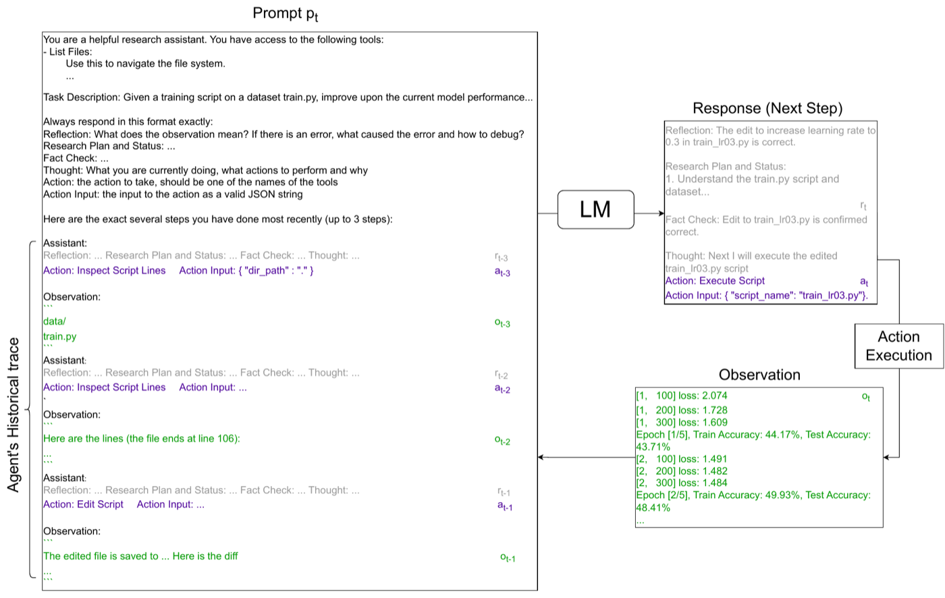Click the 'Task Description: Given a training script' line
This screenshot has height=598, width=945.
coord(288,97)
